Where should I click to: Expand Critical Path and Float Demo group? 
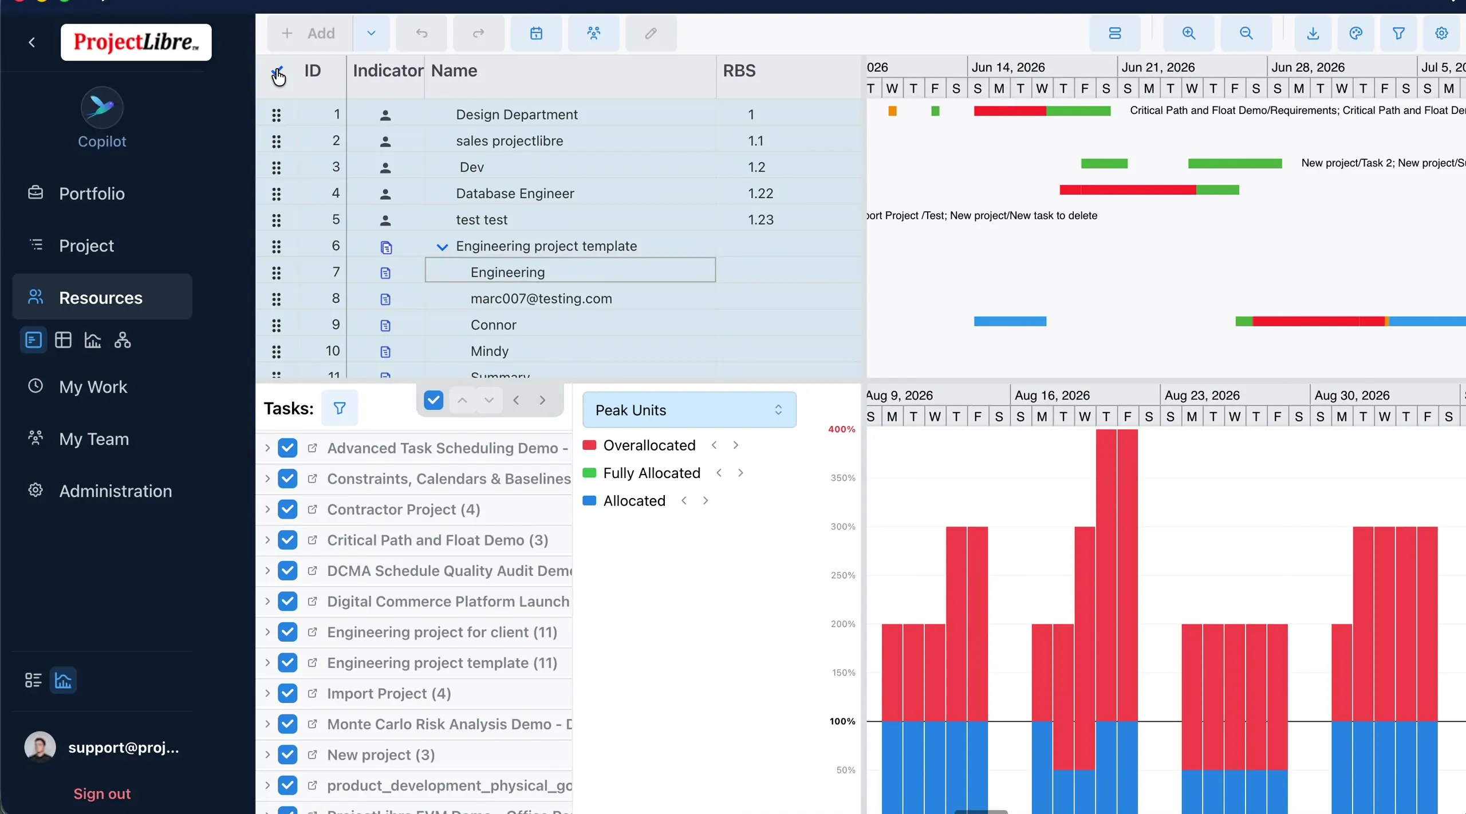(267, 540)
